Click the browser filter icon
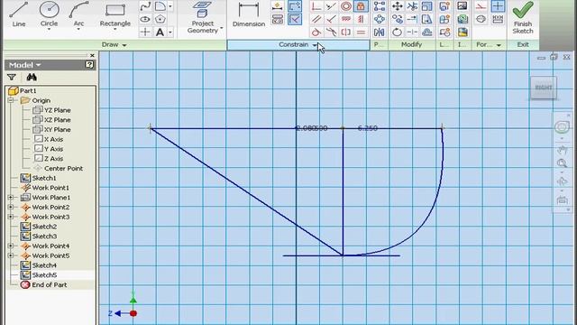Viewport: 577px width, 325px height. pyautogui.click(x=12, y=77)
